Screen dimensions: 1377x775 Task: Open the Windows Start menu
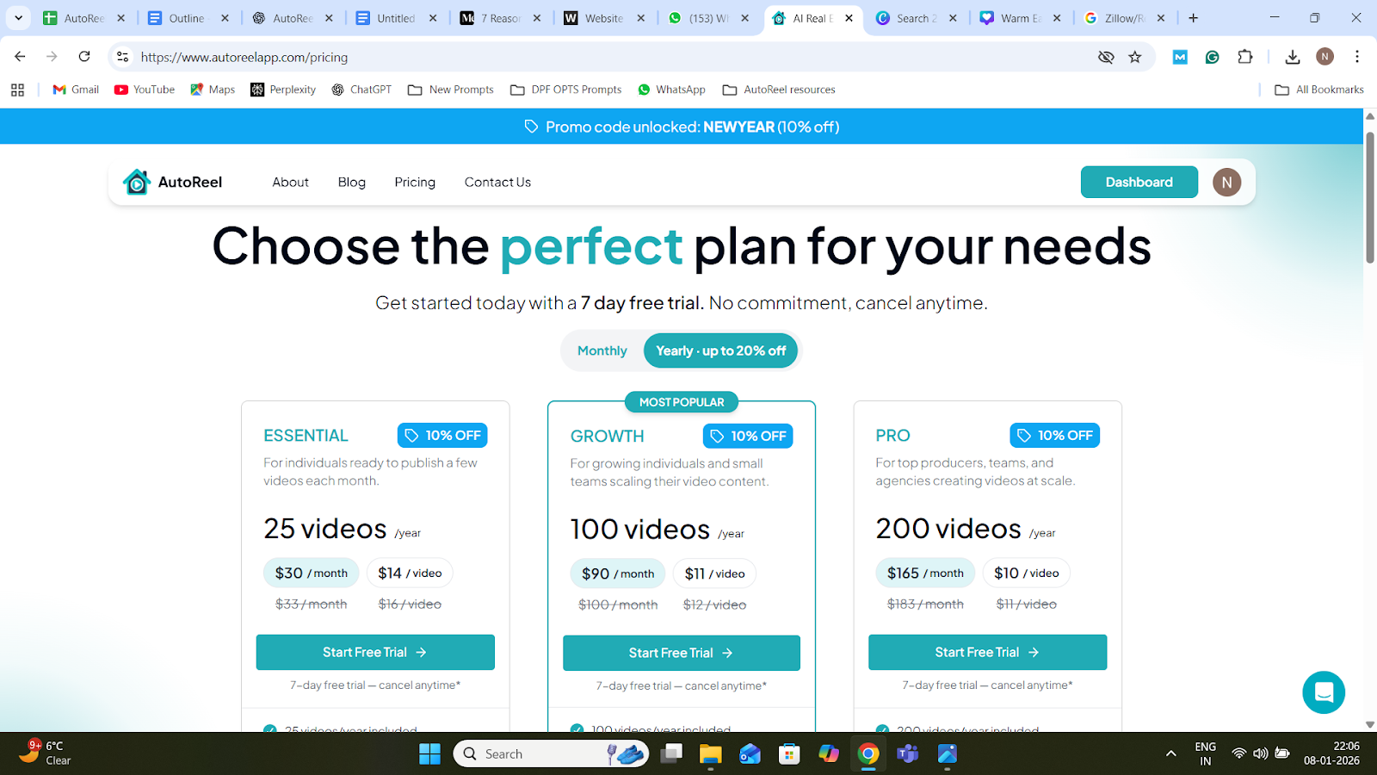point(429,754)
